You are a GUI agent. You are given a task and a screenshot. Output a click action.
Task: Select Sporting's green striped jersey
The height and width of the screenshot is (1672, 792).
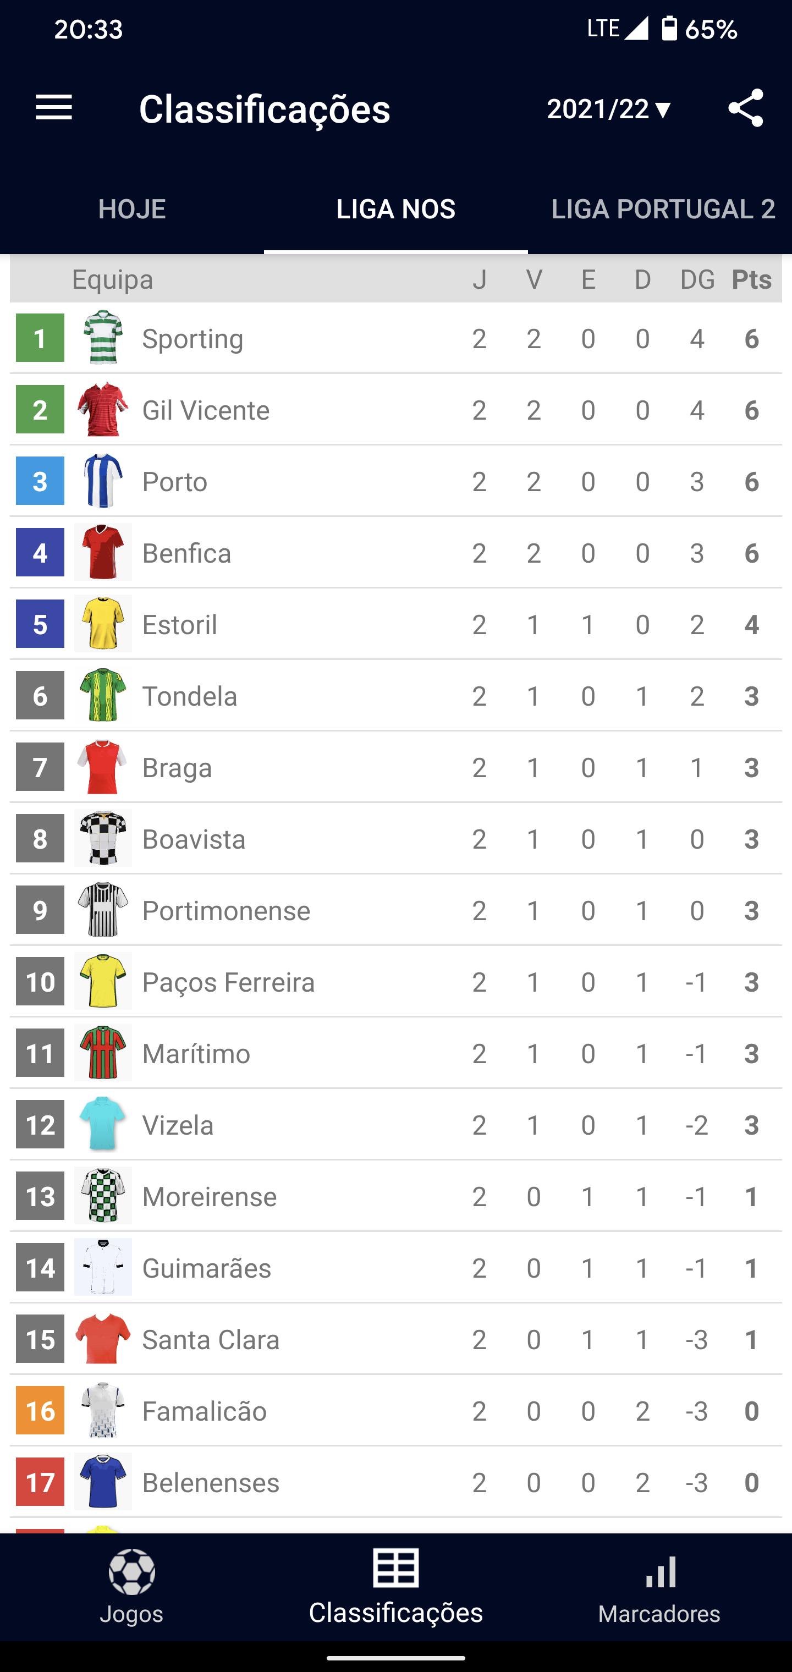point(102,338)
